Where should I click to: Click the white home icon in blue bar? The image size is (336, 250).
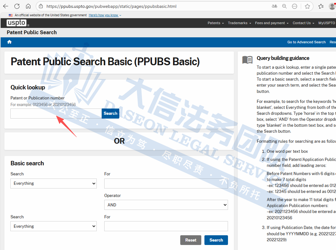pyautogui.click(x=9, y=42)
